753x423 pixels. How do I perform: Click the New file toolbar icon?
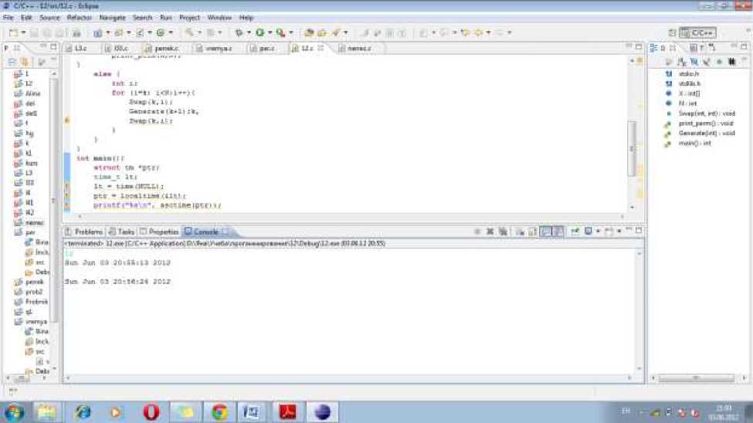(x=13, y=32)
